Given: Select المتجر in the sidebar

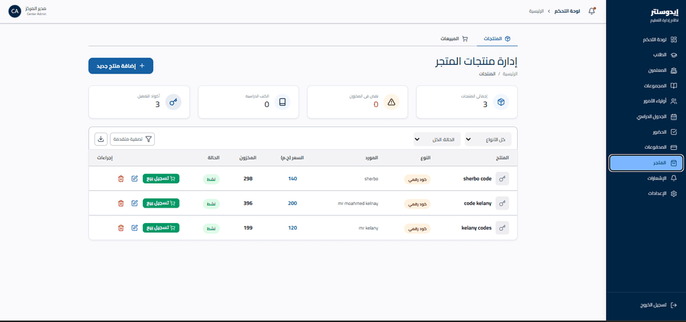Looking at the screenshot, I should tap(646, 163).
